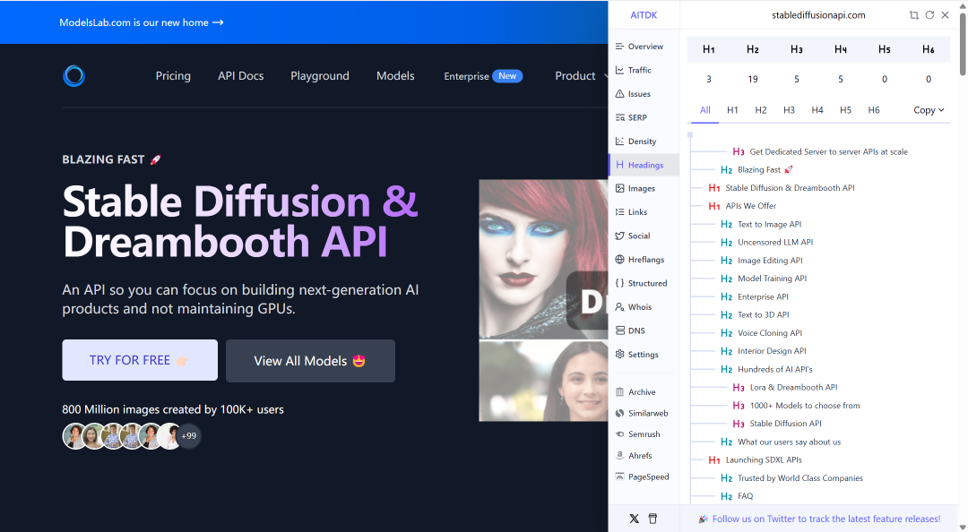Screen dimensions: 968x532
Task: Close the AITDK panel
Action: [946, 15]
